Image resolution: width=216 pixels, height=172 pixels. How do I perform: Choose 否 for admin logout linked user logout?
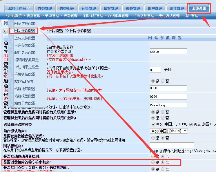point(163,118)
